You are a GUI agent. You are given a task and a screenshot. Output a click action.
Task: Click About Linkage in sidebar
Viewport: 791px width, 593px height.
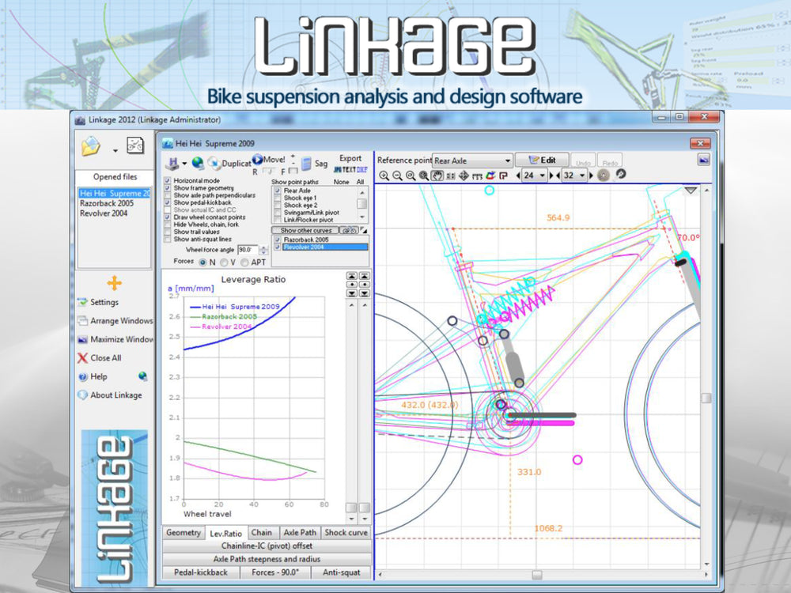pyautogui.click(x=109, y=395)
